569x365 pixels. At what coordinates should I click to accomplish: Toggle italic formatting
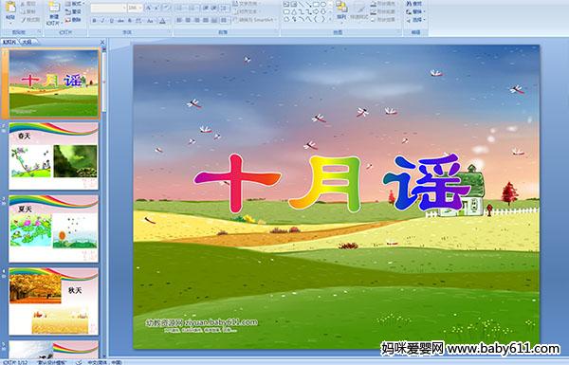(102, 21)
